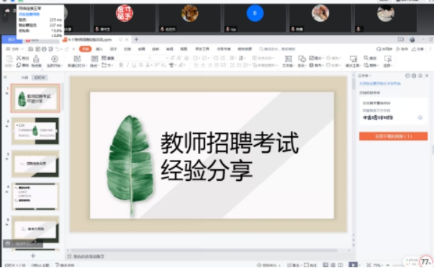Click the play-from-start slideshow icon in ribbon
This screenshot has width=434, height=268.
pyautogui.click(x=55, y=59)
